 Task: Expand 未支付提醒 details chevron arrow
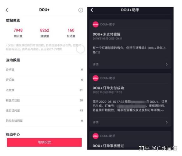point(167,64)
